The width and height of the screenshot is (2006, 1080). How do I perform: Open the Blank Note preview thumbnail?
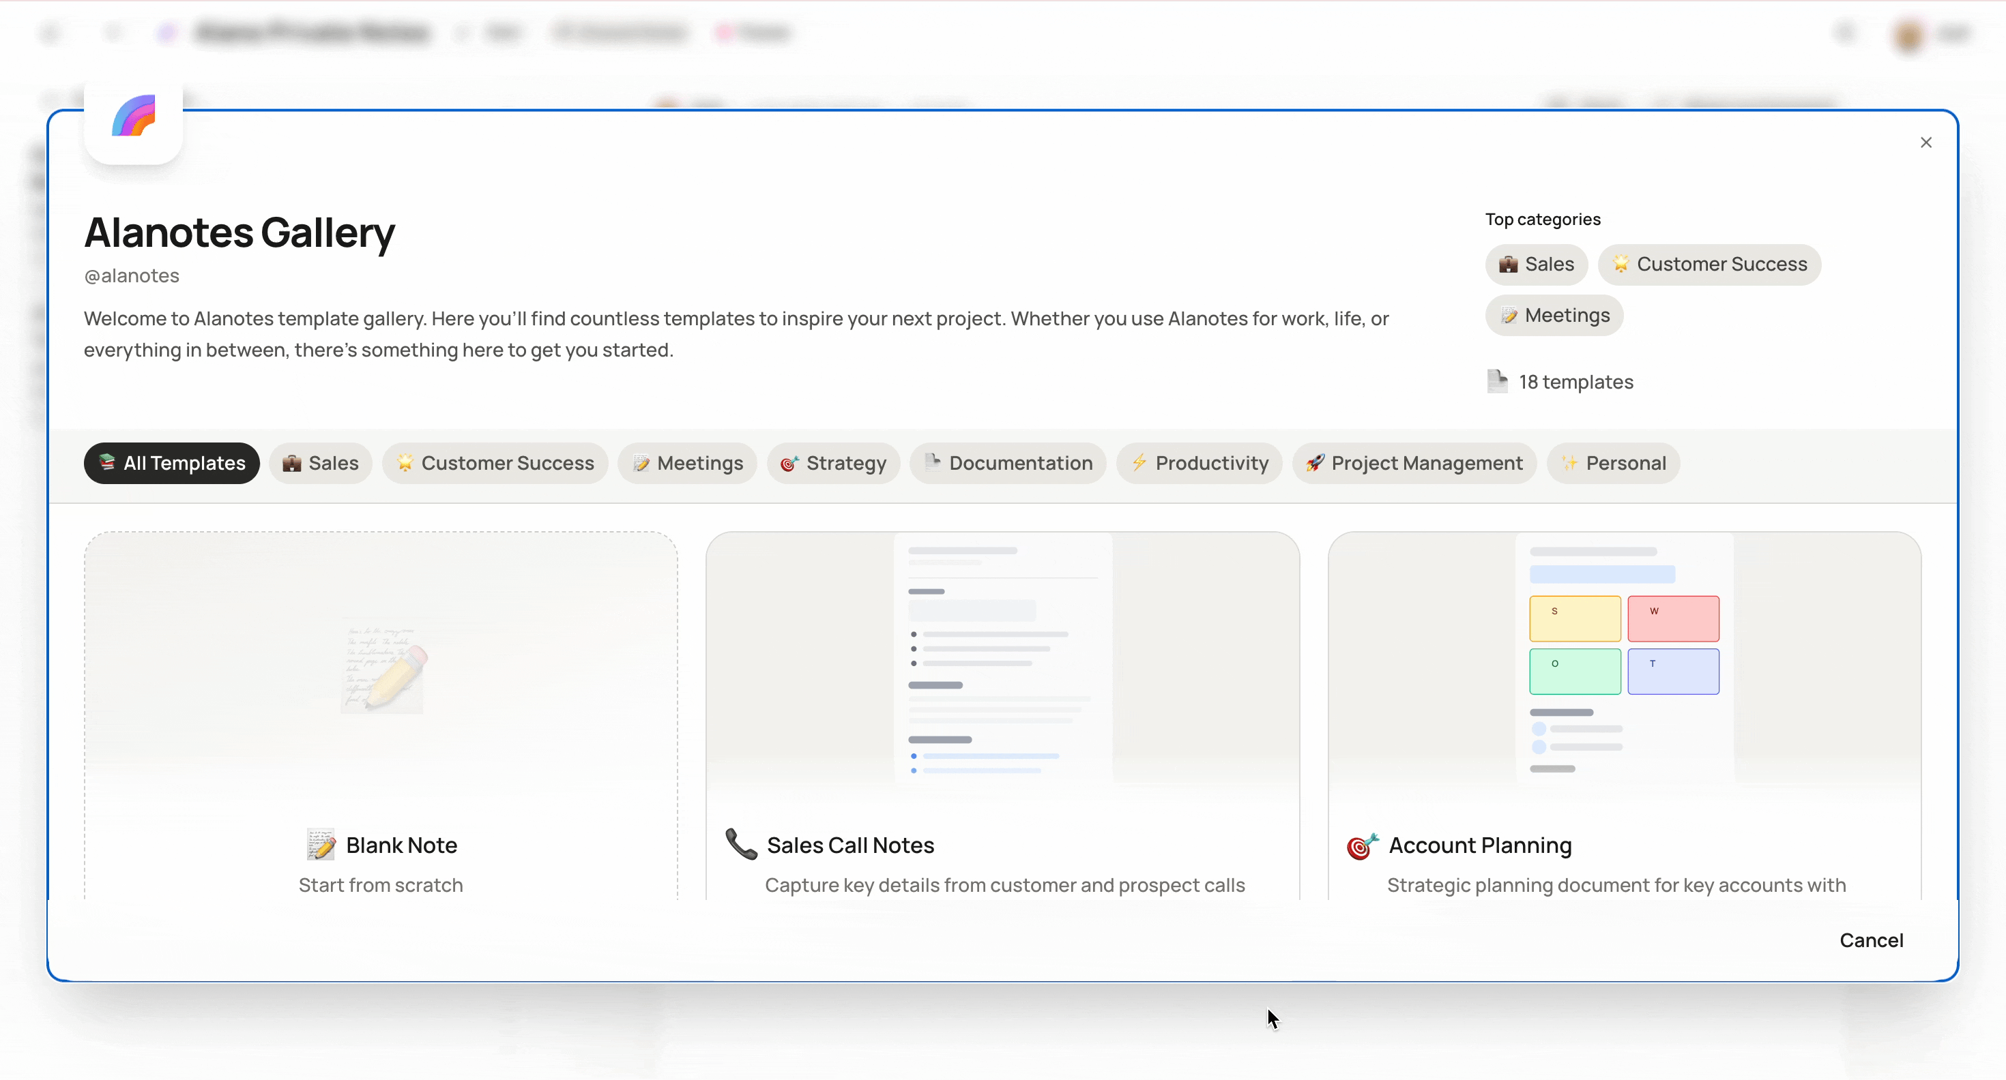click(x=381, y=667)
